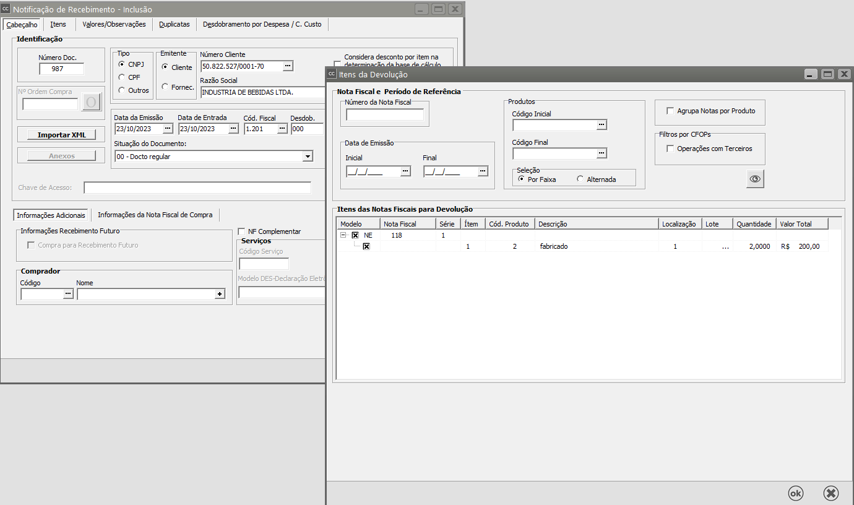Click Itens da Devolução window title icon

[332, 74]
